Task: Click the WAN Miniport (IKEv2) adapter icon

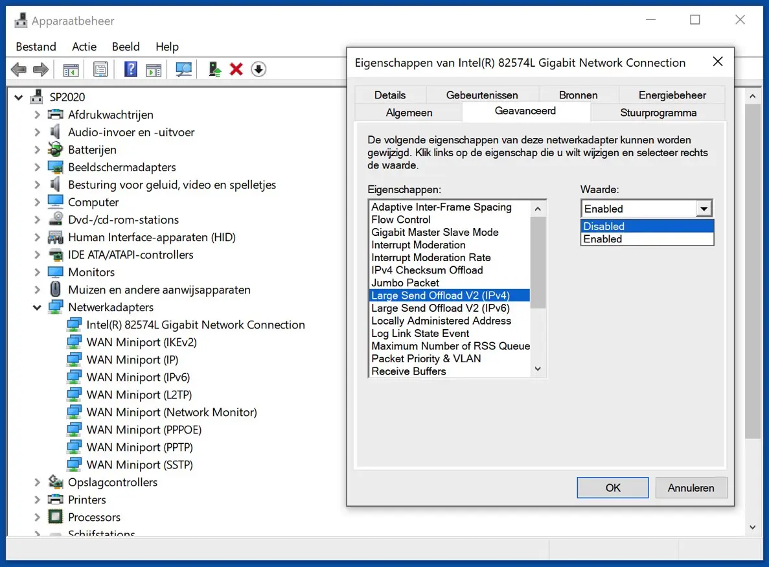Action: [x=74, y=342]
